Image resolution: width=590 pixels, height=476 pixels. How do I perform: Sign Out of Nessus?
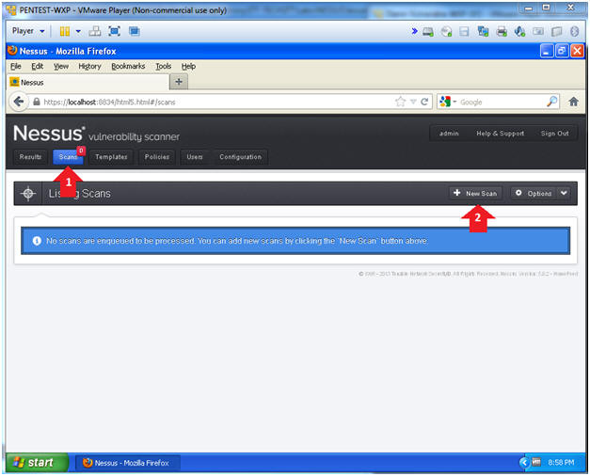tap(554, 134)
